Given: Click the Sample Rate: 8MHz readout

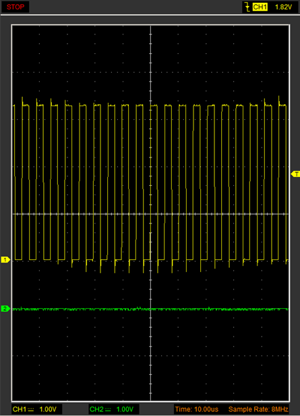Looking at the screenshot, I should (x=259, y=409).
